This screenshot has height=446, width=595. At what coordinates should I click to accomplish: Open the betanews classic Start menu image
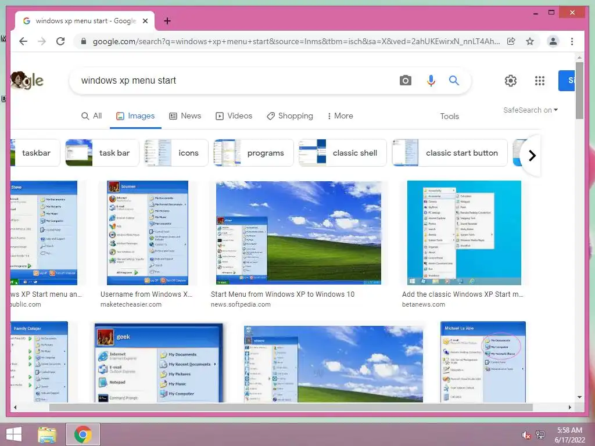pos(464,232)
